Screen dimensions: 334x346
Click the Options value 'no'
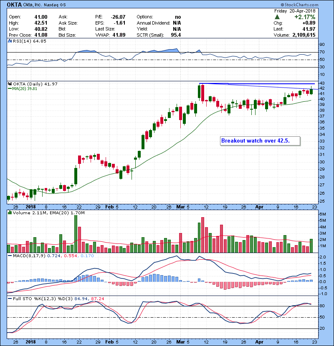click(x=178, y=17)
